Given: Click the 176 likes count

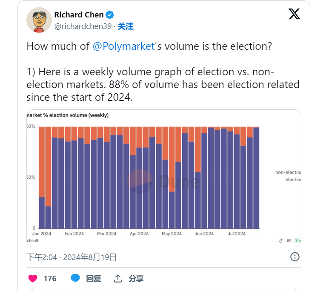Looking at the screenshot, I should coord(50,279).
